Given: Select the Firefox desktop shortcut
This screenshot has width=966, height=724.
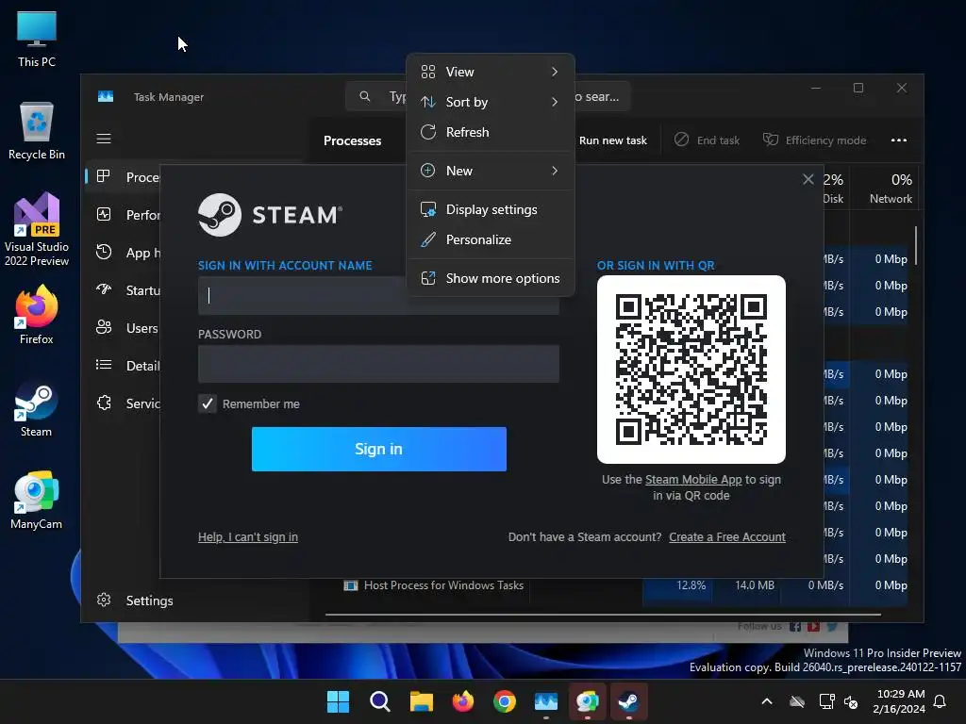Looking at the screenshot, I should (37, 314).
